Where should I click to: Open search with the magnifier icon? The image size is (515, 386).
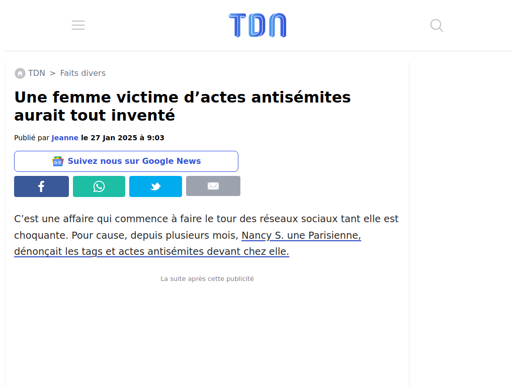[437, 25]
